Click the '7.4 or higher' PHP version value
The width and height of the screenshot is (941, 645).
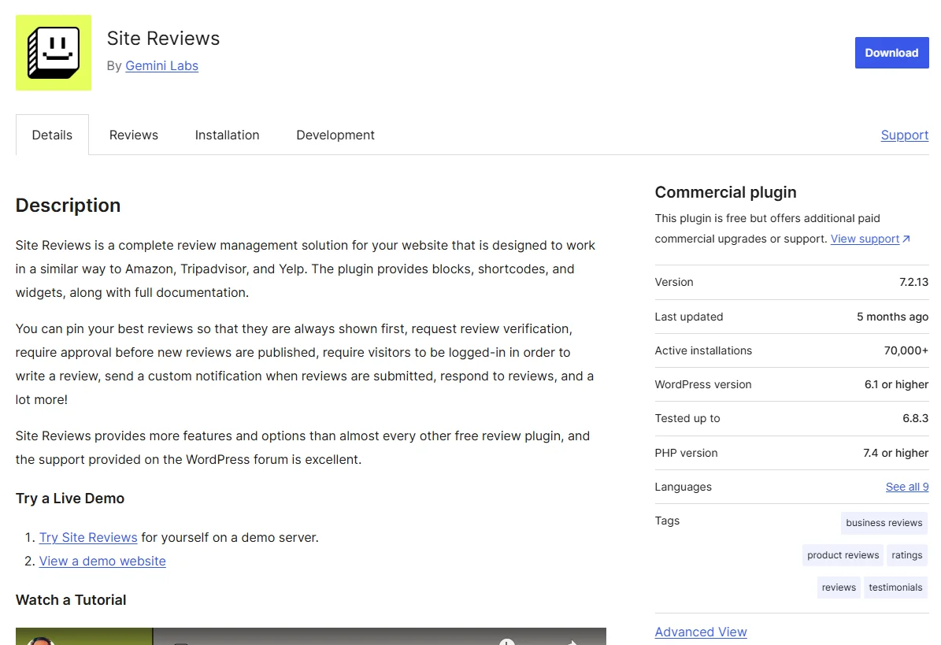(895, 453)
